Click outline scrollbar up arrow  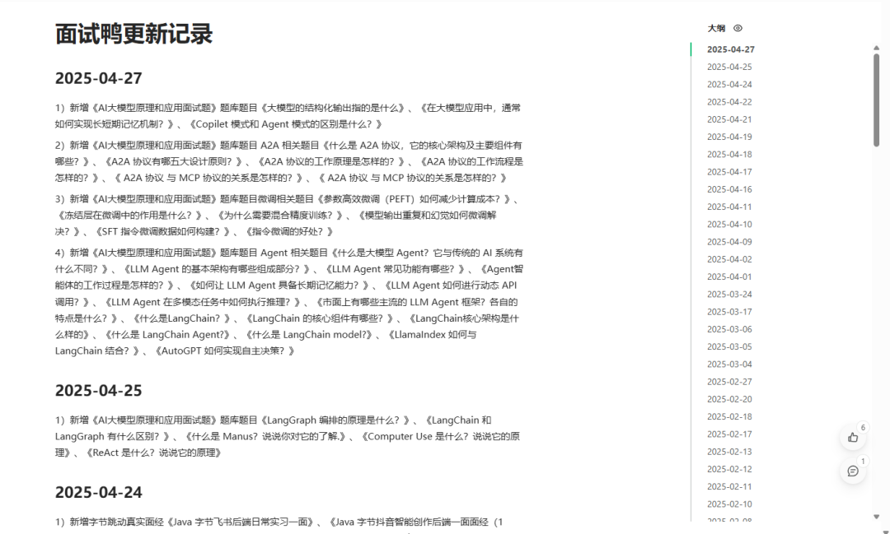876,49
